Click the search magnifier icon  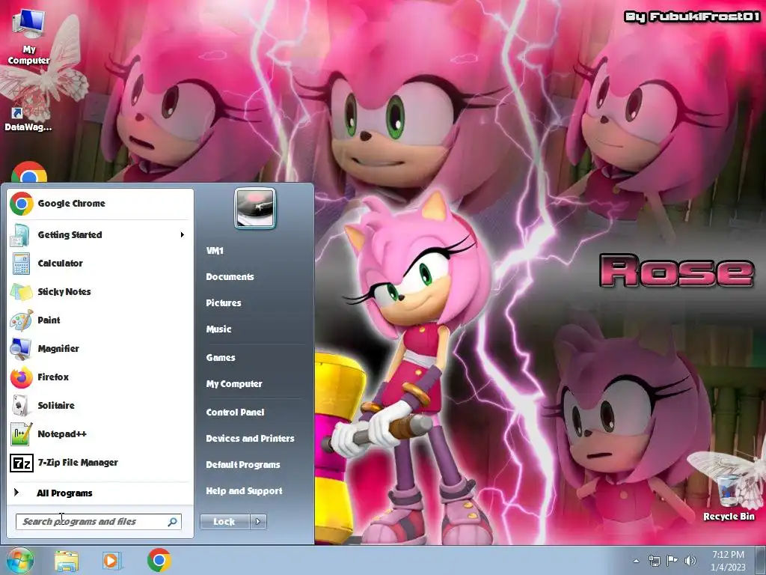(172, 522)
